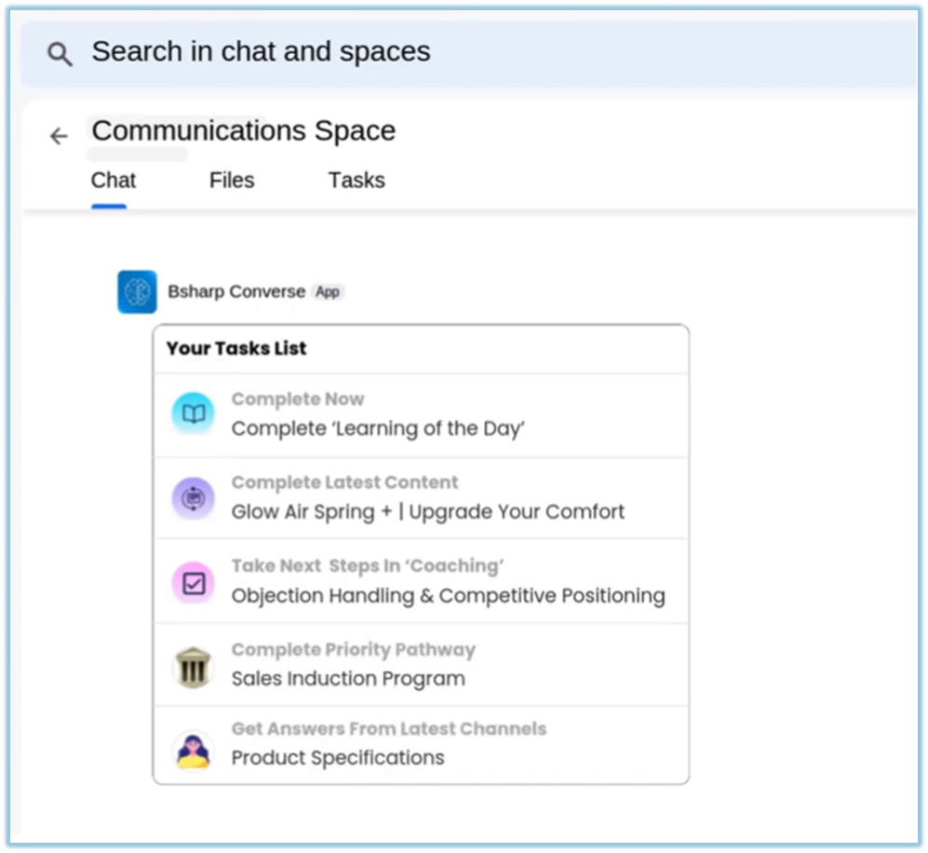The width and height of the screenshot is (928, 853).
Task: Open the Tasks tab
Action: (356, 181)
